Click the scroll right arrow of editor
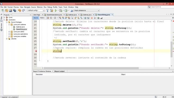 [x=169, y=68]
